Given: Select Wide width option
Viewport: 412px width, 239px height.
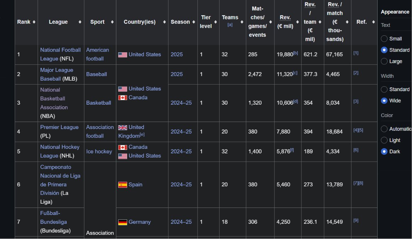Looking at the screenshot, I should click(x=384, y=101).
